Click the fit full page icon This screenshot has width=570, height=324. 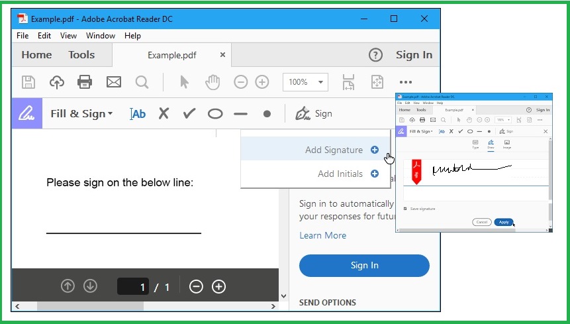pos(377,82)
